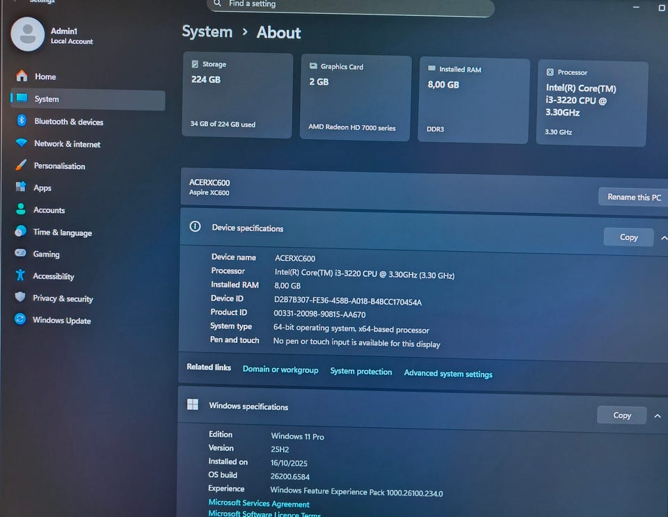Viewport: 668px width, 517px height.
Task: Click the Product ID value 00331-20098-90815-AA670
Action: [x=319, y=315]
